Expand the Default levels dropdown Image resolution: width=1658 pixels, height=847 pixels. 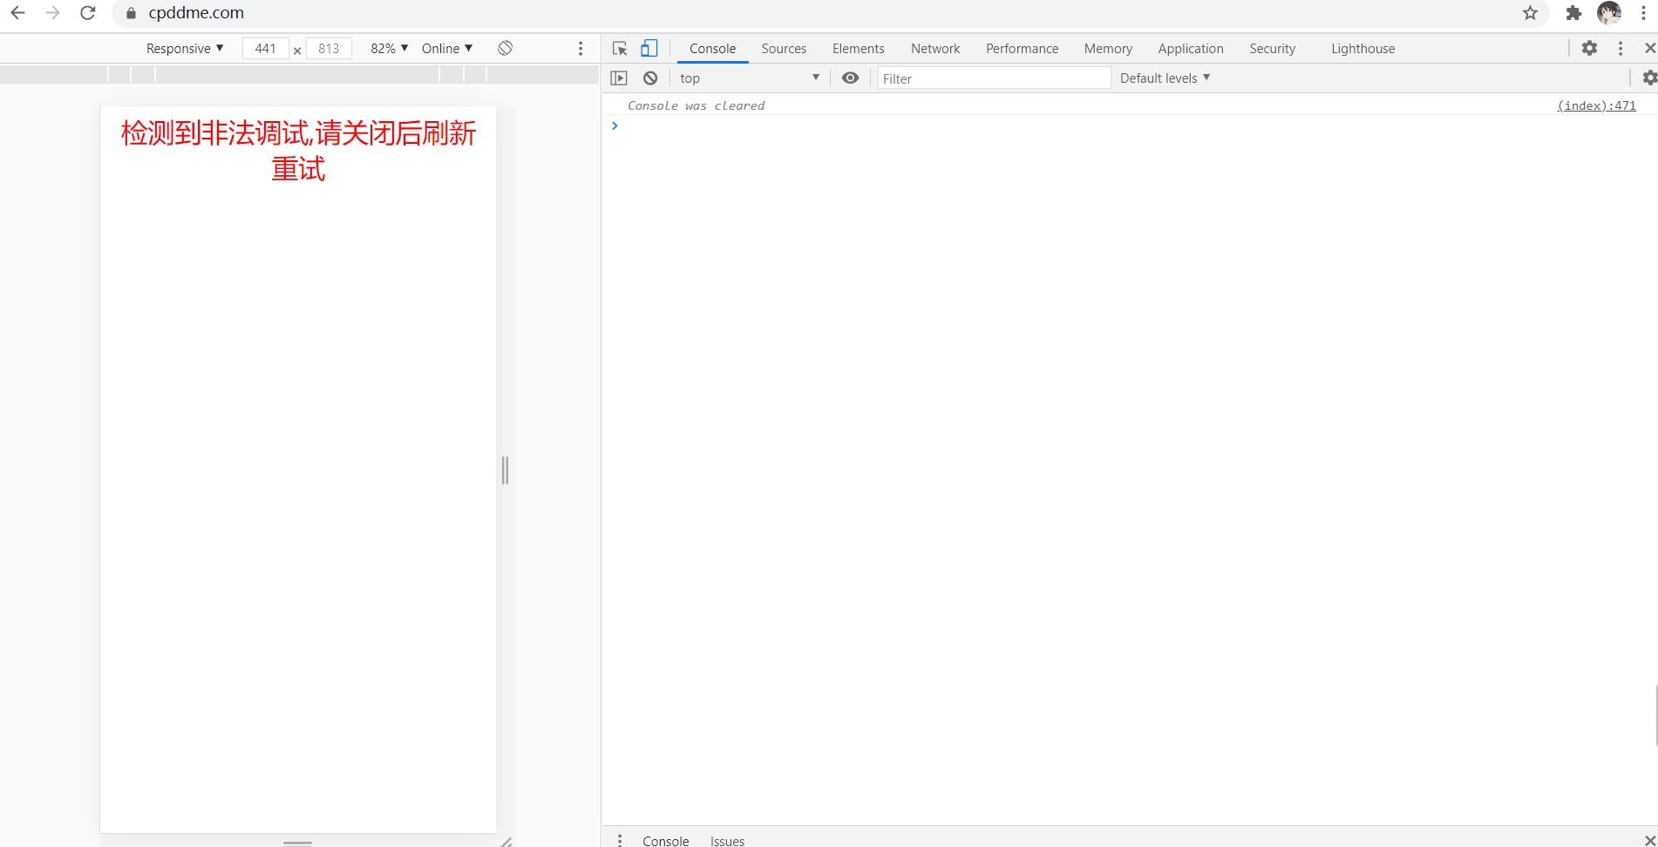[x=1165, y=78]
